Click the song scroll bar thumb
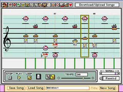Screen dimensions: 123x92 [116, 73]
